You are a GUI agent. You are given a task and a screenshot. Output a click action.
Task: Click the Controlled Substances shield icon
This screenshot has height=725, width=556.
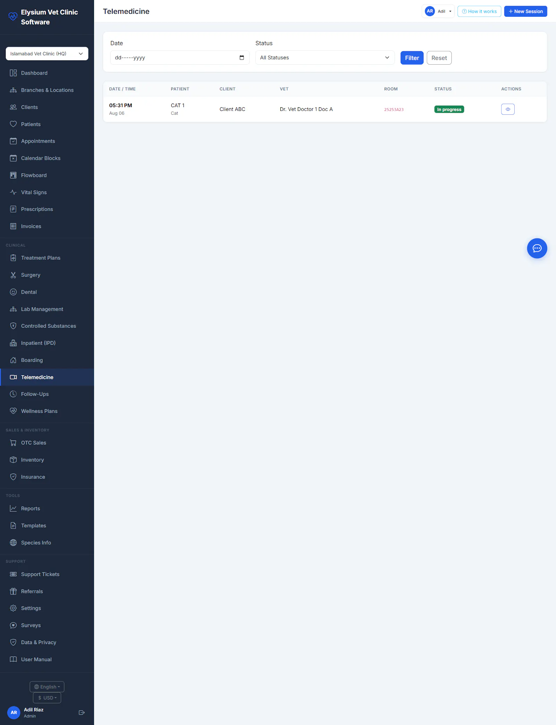13,326
